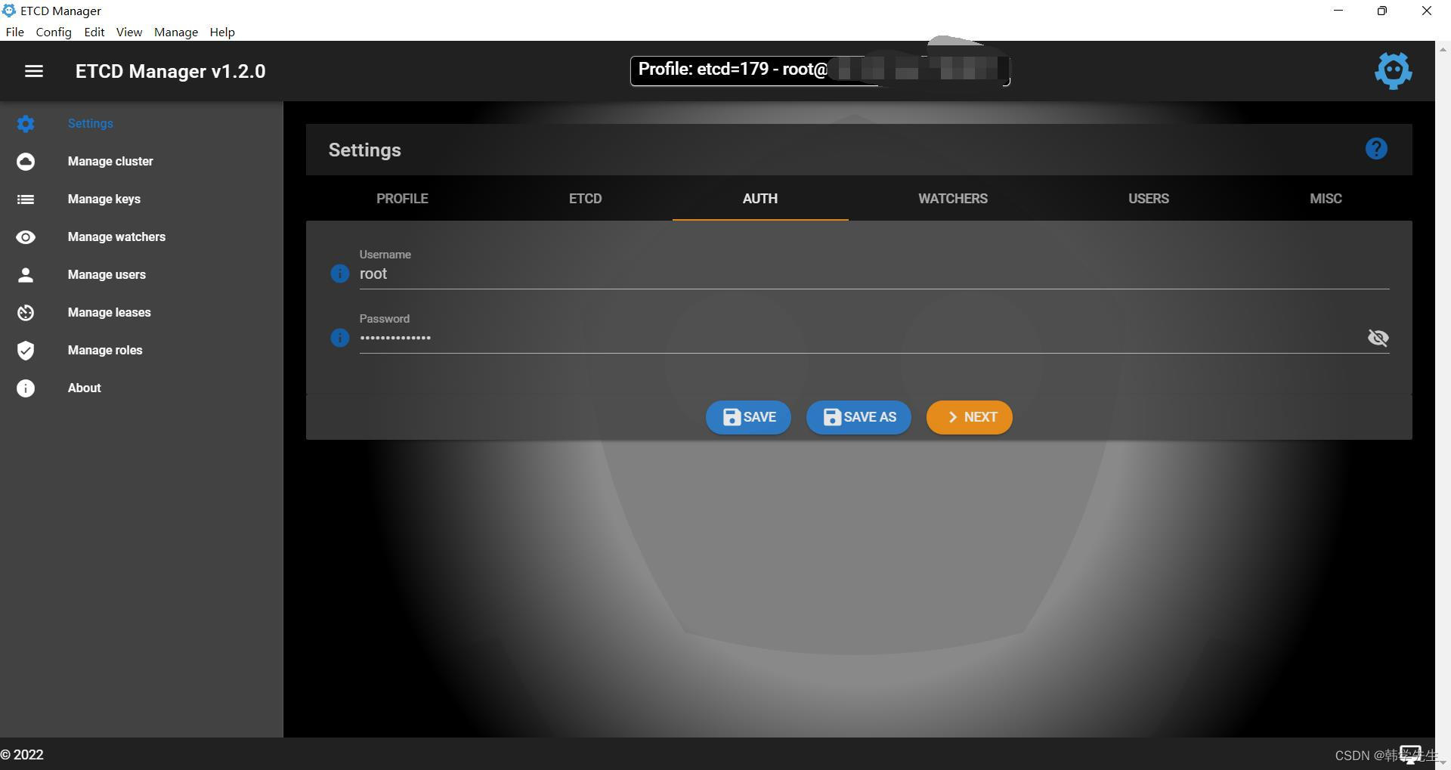Click the orange NEXT button
Image resolution: width=1451 pixels, height=770 pixels.
pos(970,417)
